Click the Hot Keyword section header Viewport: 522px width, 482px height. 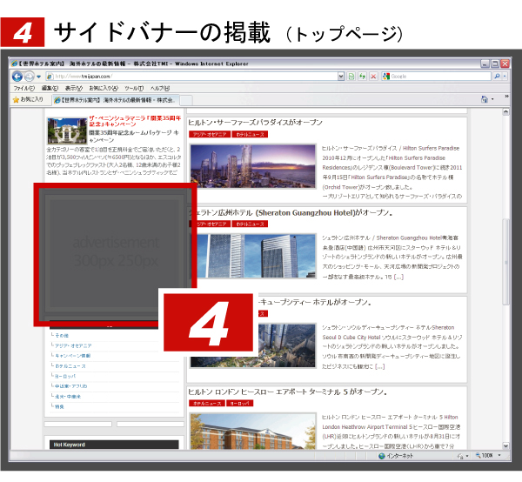[114, 445]
